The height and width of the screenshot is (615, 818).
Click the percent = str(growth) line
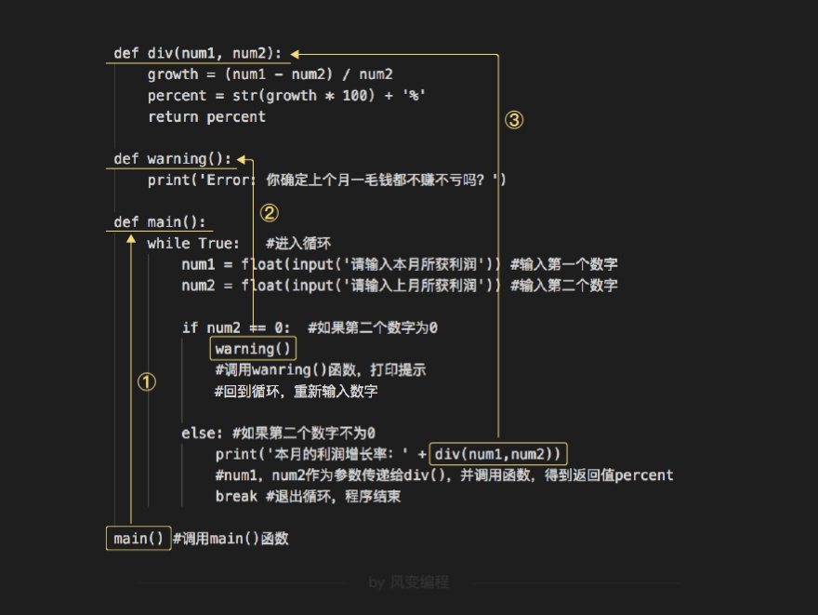pyautogui.click(x=286, y=96)
